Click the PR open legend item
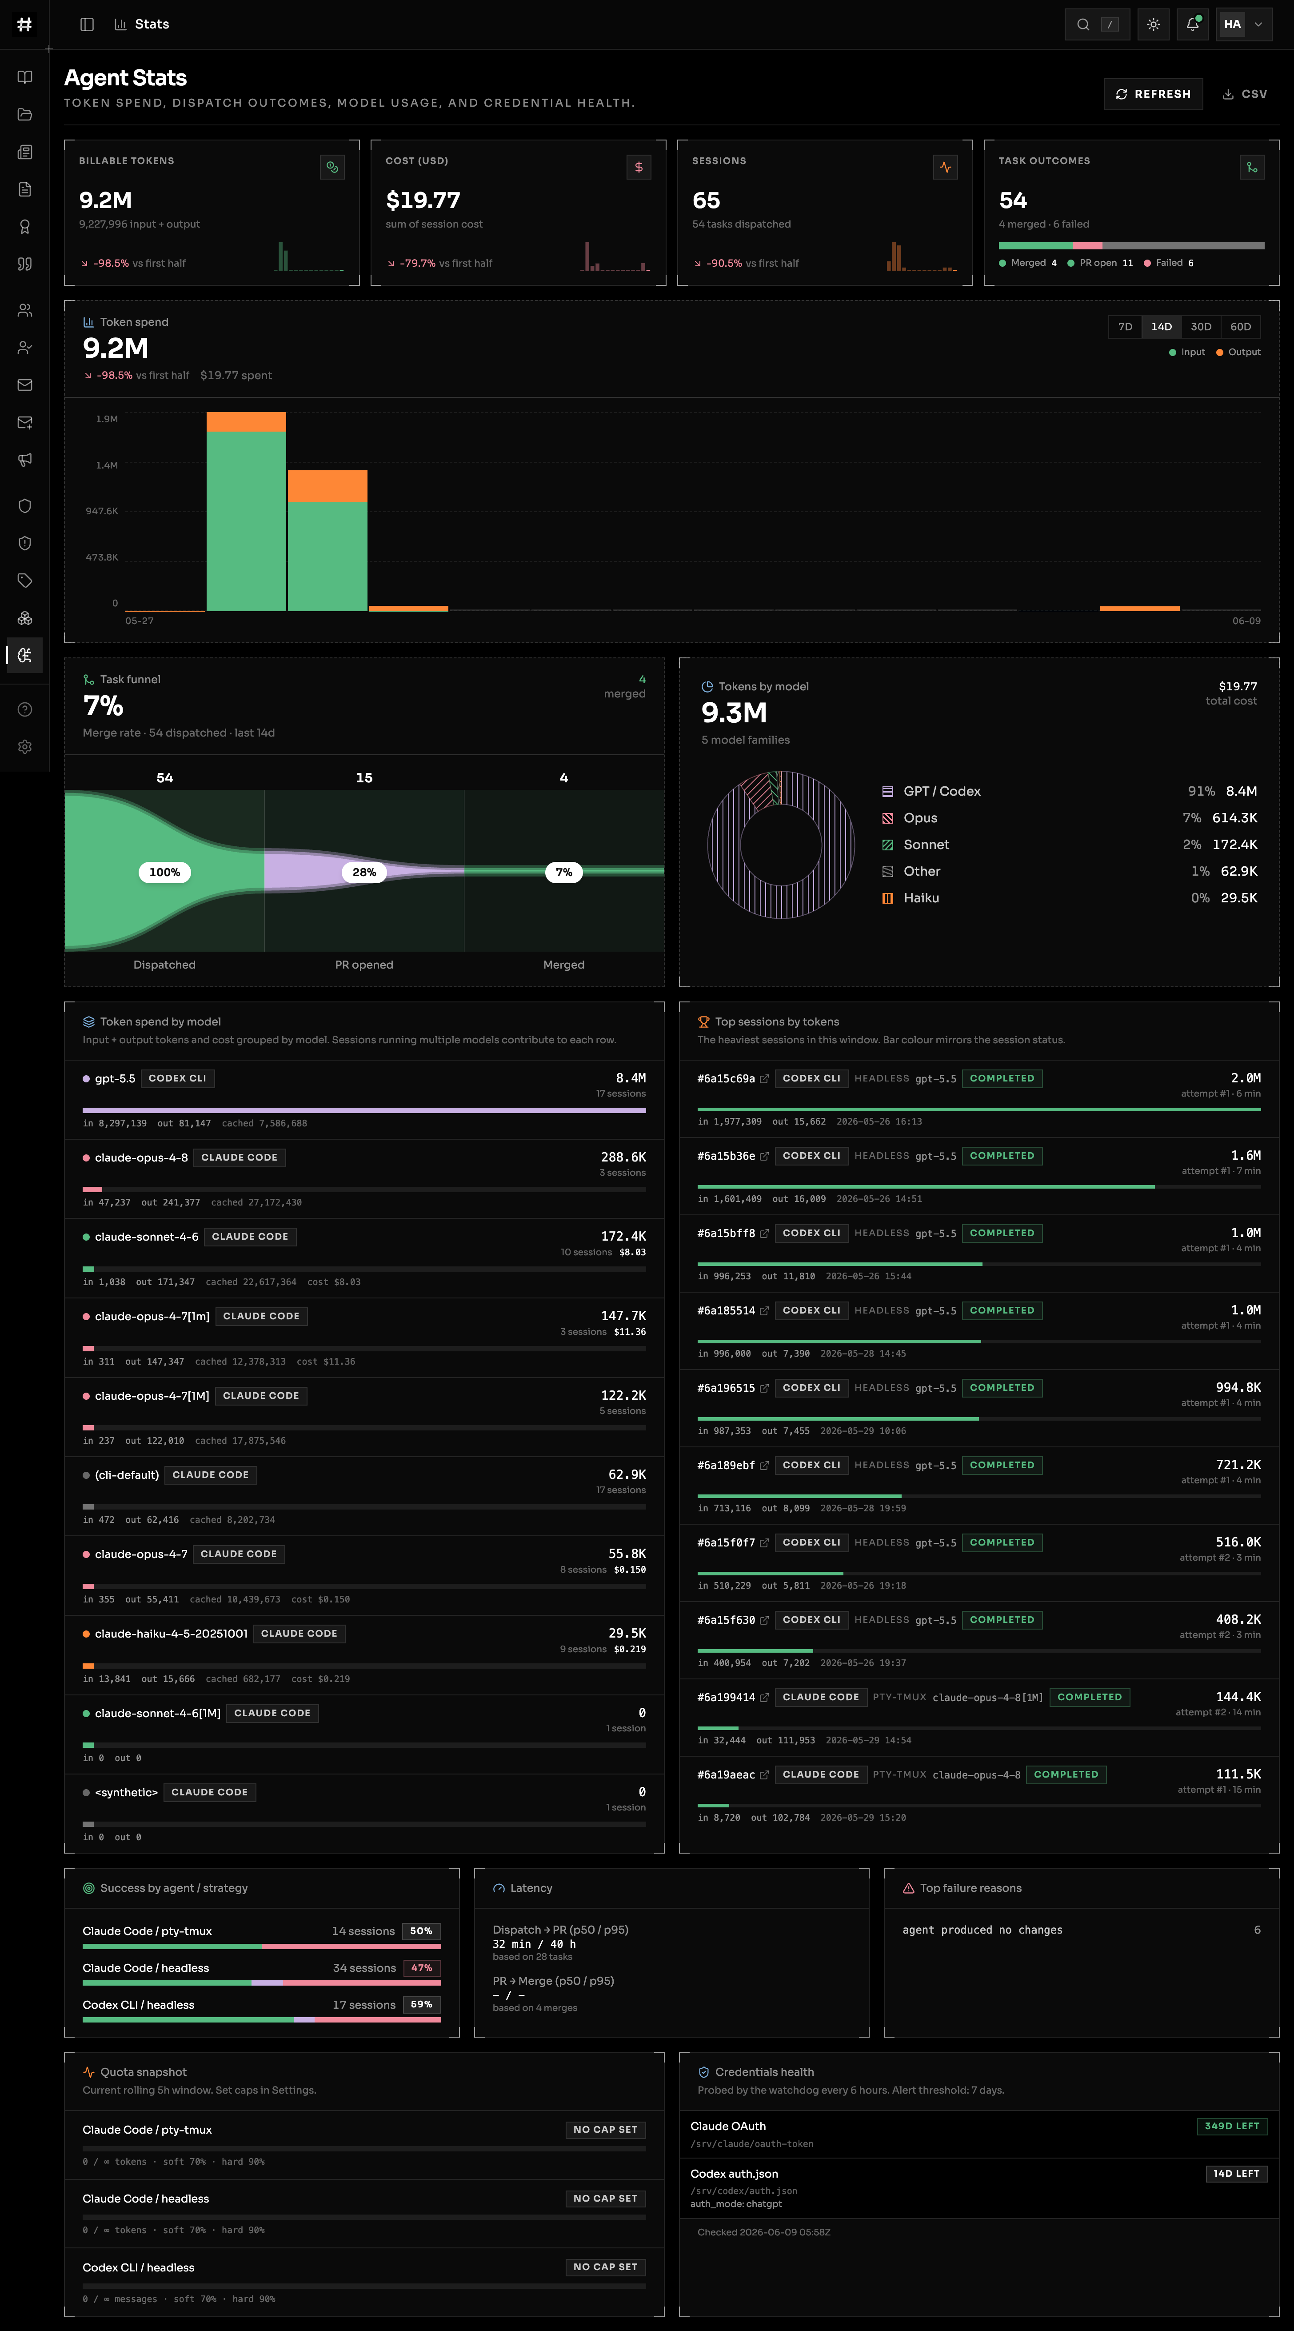Viewport: 1294px width, 2331px height. click(1100, 263)
